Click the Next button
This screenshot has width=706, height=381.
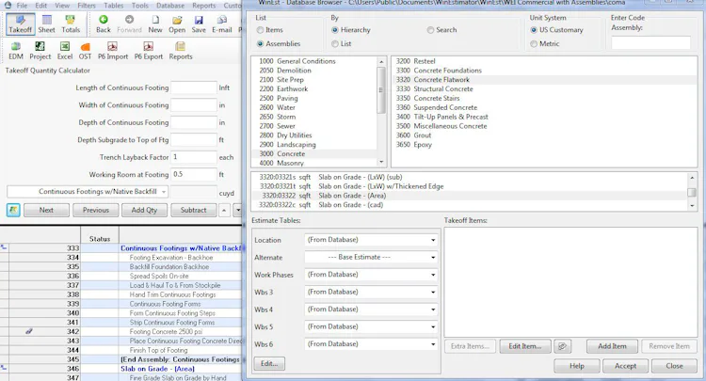[x=46, y=210]
